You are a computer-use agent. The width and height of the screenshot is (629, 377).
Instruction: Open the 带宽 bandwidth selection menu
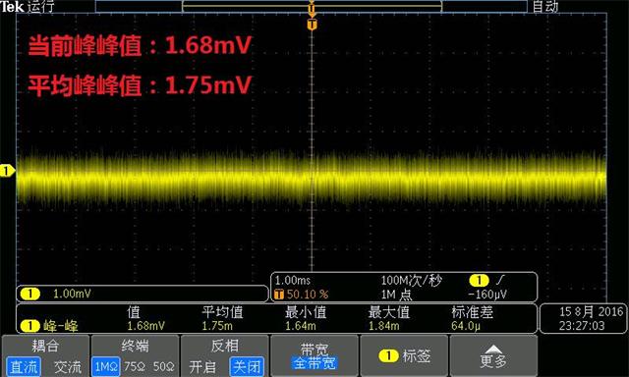tap(314, 355)
